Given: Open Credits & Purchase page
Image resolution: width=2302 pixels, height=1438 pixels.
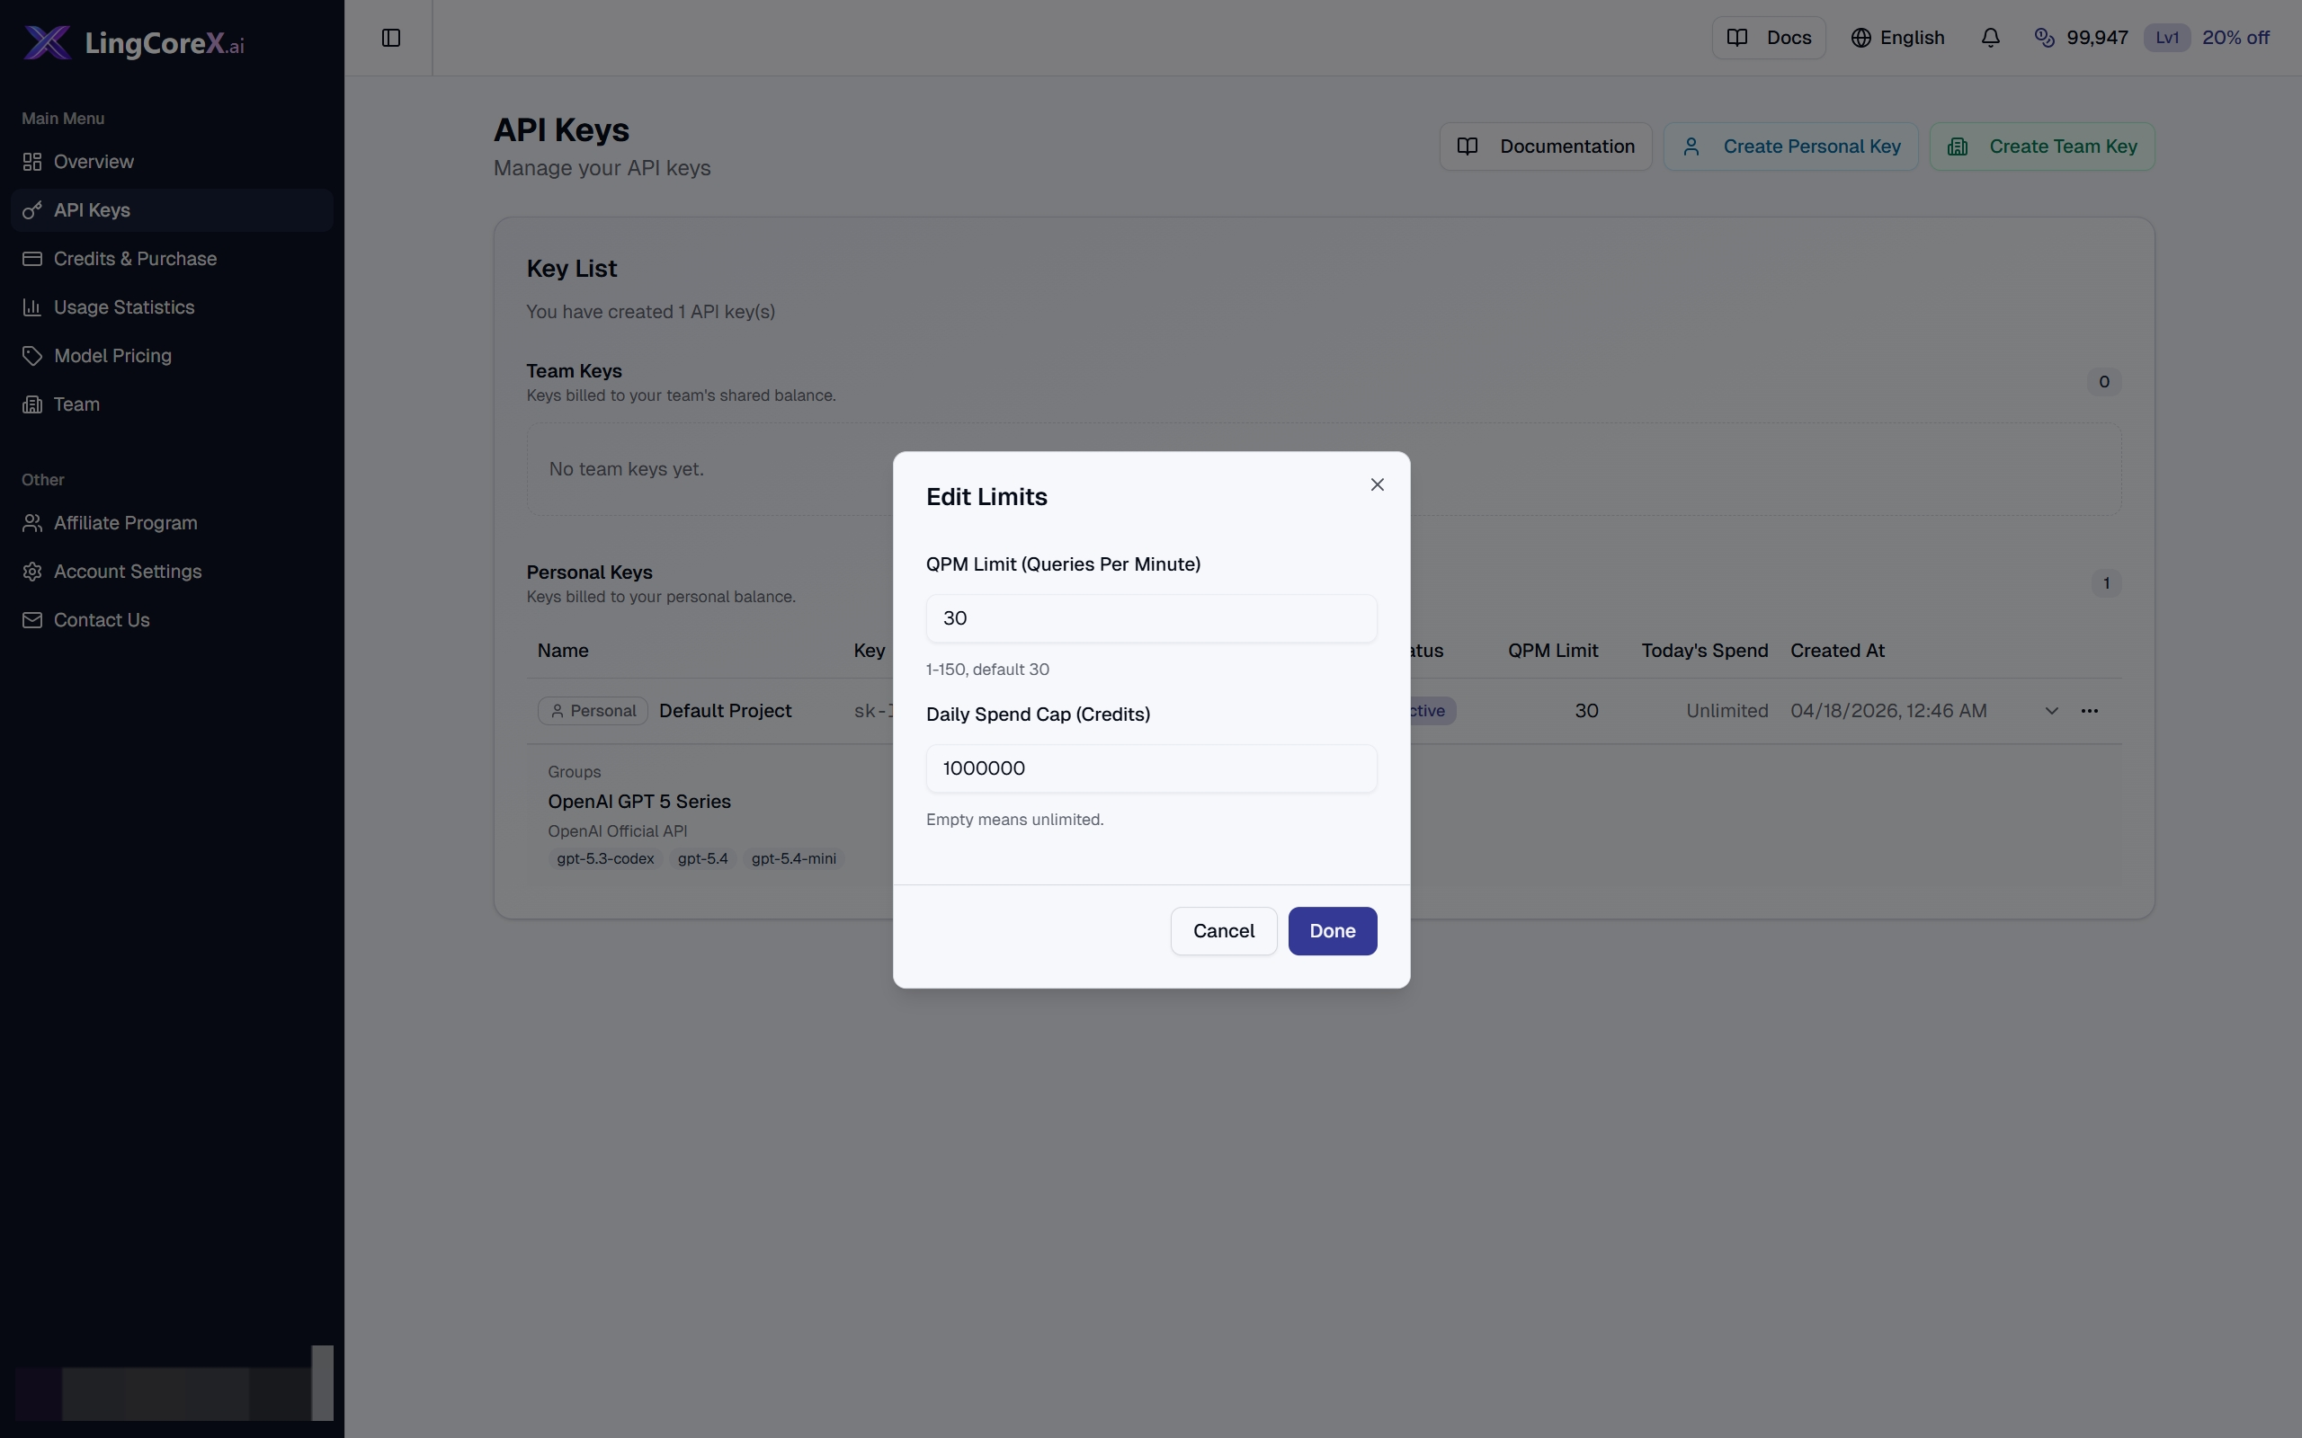Looking at the screenshot, I should (x=172, y=259).
